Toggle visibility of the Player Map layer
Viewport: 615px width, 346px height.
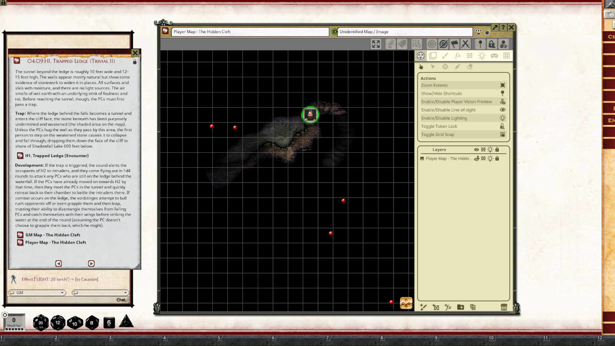tap(477, 159)
